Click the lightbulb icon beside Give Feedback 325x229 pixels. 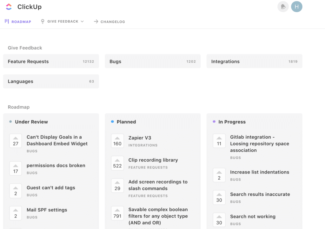pyautogui.click(x=43, y=21)
